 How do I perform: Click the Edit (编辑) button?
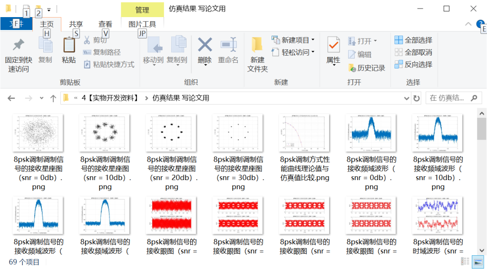coord(360,54)
